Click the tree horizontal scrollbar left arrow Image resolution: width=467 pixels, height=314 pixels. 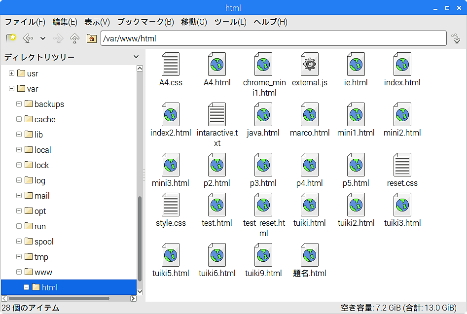[4, 298]
